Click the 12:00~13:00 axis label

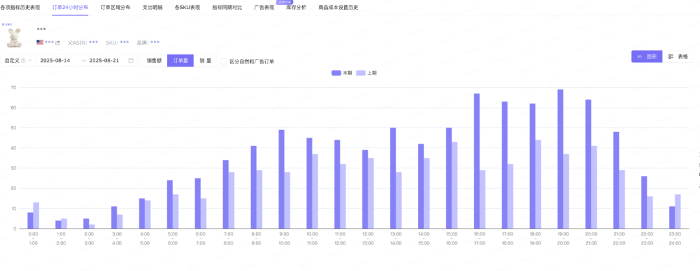click(368, 239)
